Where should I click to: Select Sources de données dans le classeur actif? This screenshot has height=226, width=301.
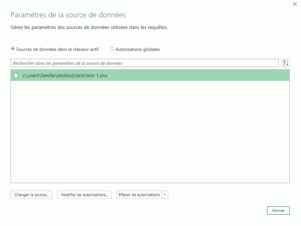point(13,49)
